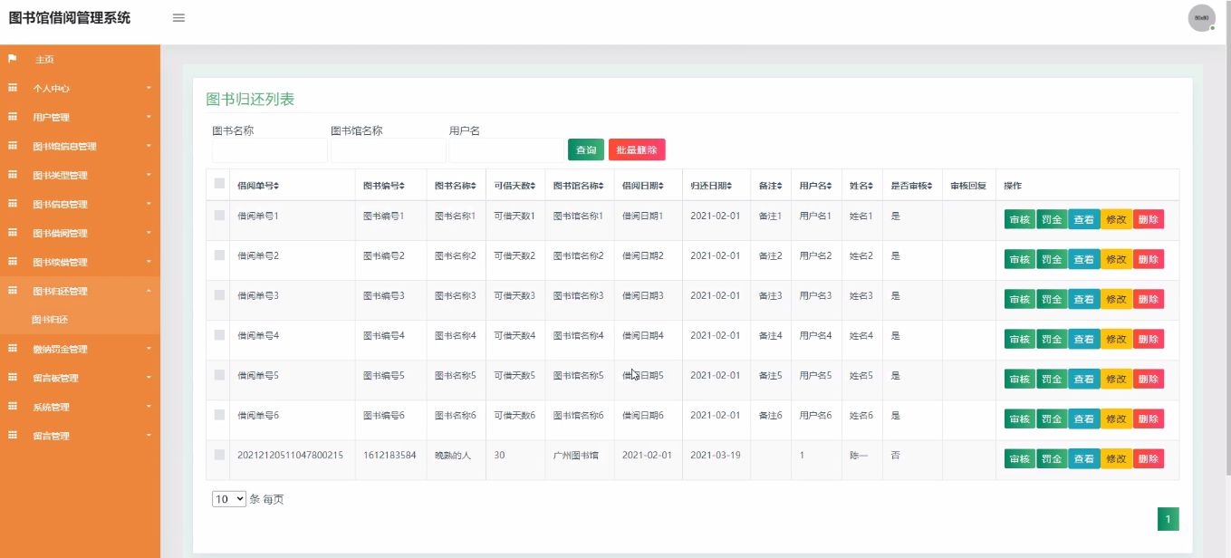Screen dimensions: 1231x558
Task: Click 修改 for 借阅单号4
Action: click(x=1117, y=339)
